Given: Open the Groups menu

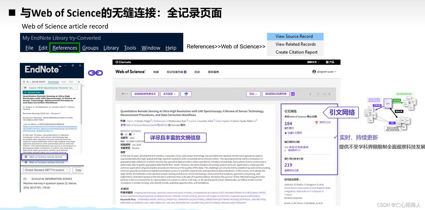Looking at the screenshot, I should tap(90, 48).
